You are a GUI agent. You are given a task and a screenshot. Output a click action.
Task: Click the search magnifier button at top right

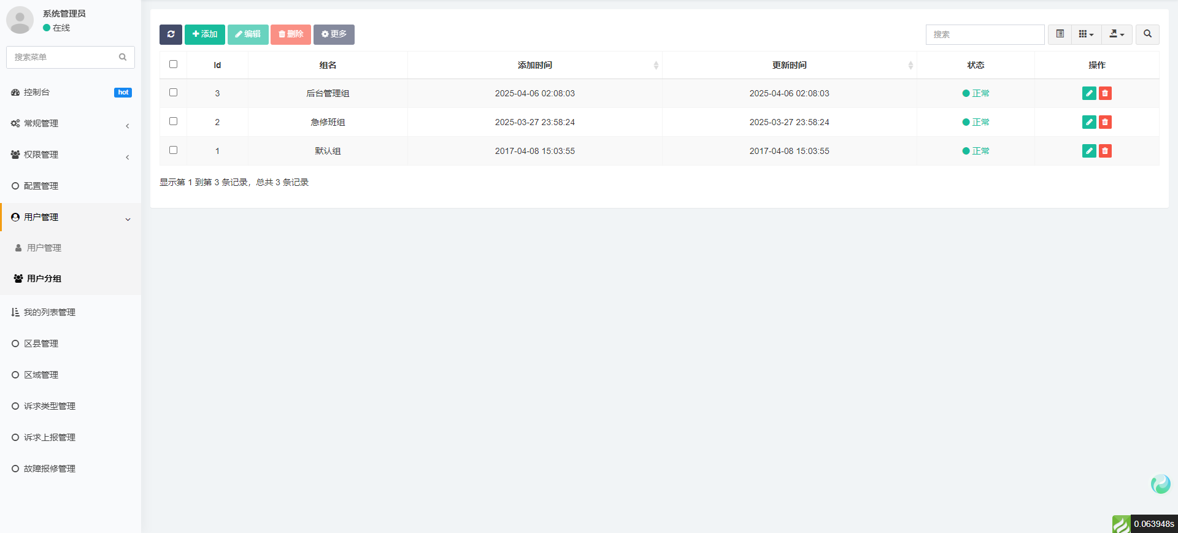(x=1147, y=34)
